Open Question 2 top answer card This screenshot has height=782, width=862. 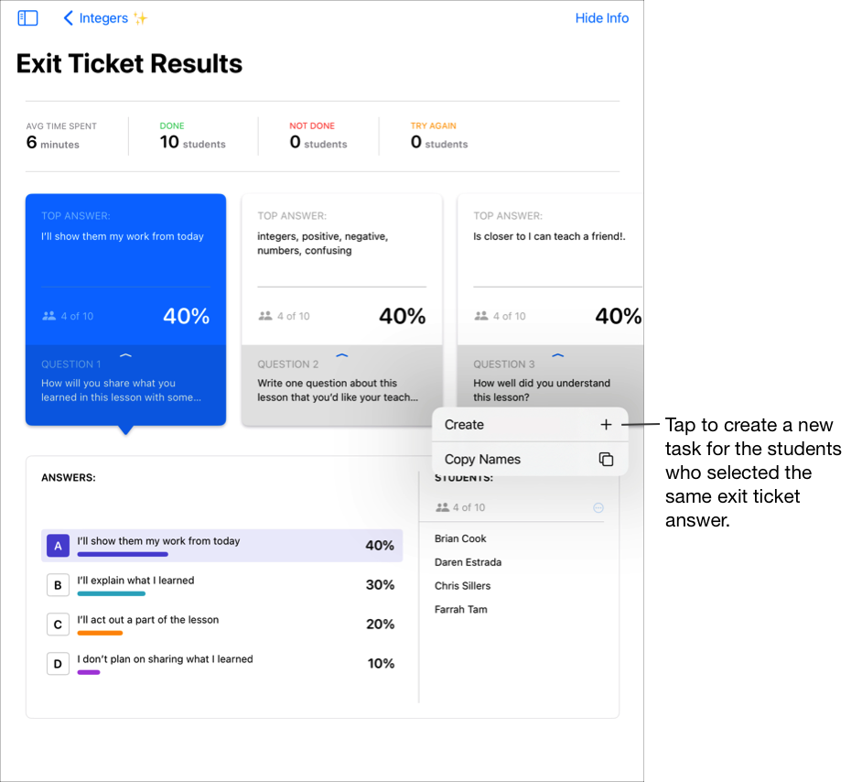(x=341, y=266)
